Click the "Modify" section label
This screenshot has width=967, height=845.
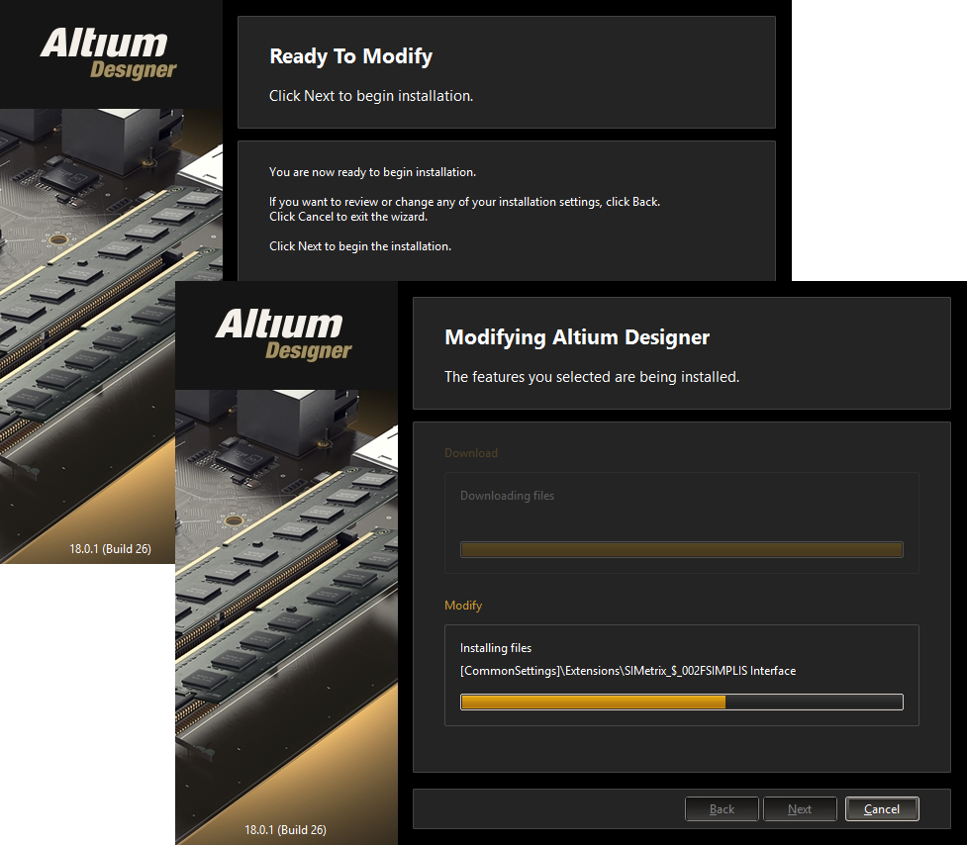click(x=463, y=605)
